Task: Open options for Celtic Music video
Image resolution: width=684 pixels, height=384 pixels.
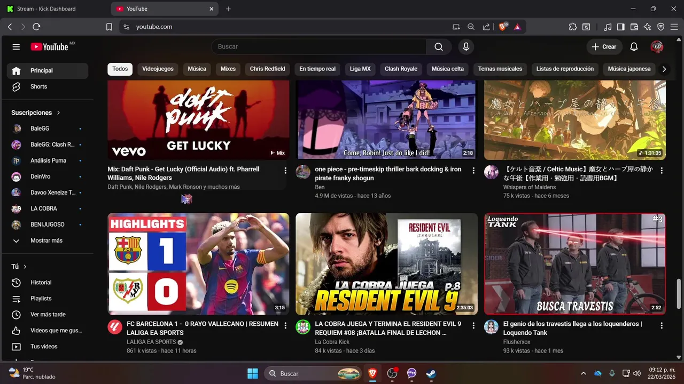Action: coord(662,171)
